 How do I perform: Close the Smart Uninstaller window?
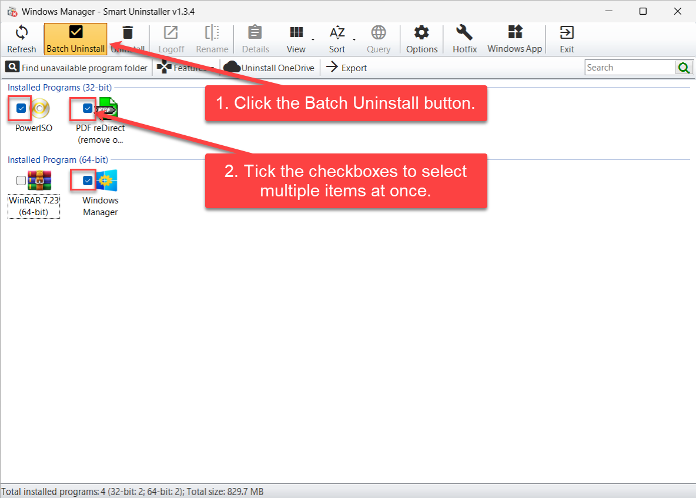coord(677,12)
